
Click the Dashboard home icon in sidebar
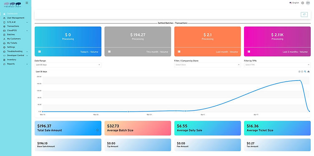[x=5, y=14]
